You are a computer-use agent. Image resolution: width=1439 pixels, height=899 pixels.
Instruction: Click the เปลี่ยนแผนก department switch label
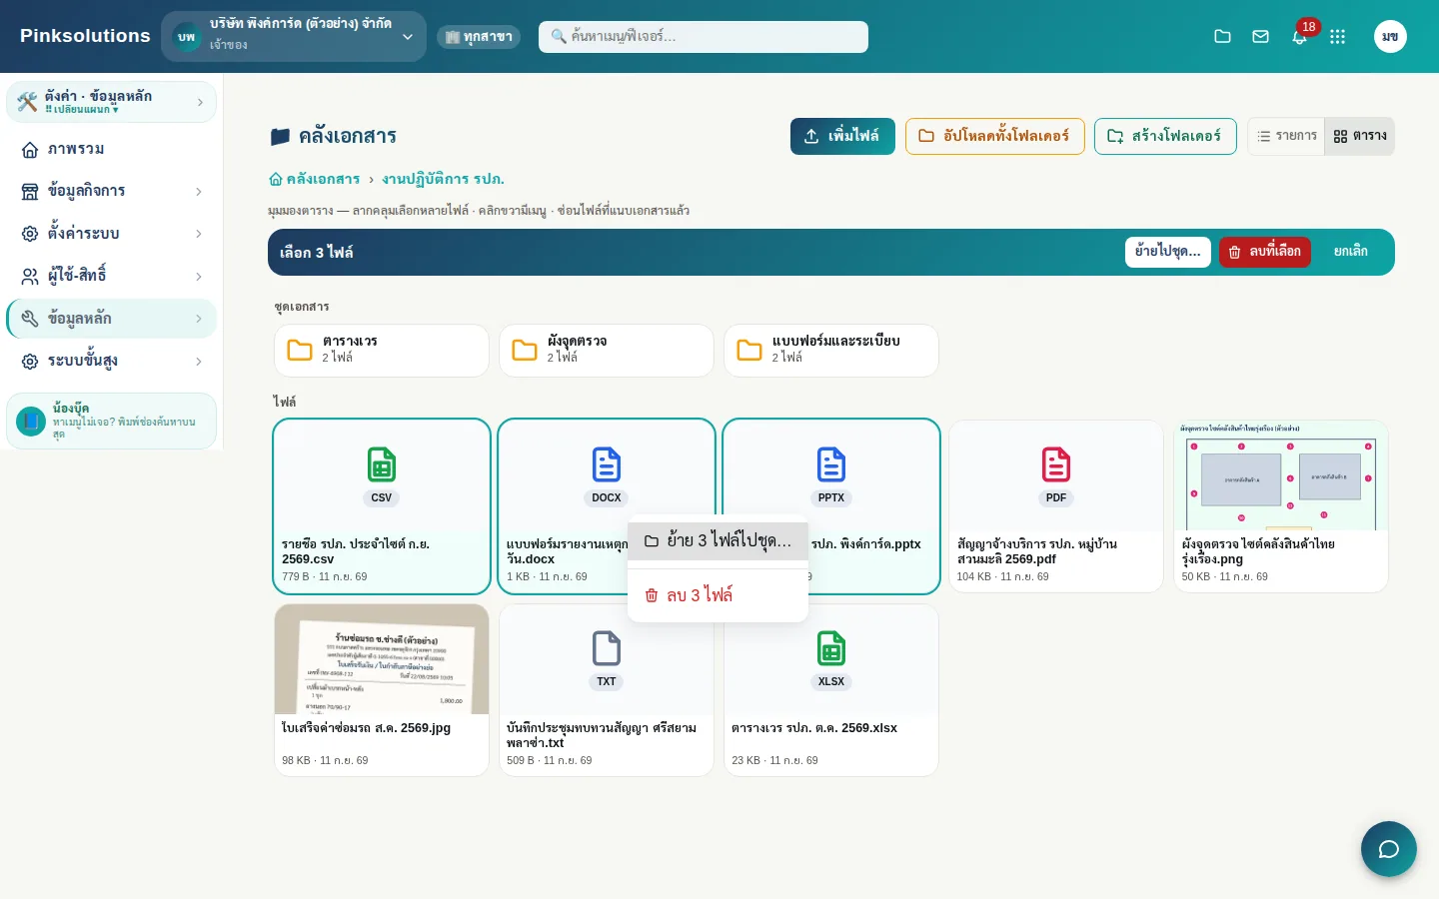pos(82,110)
